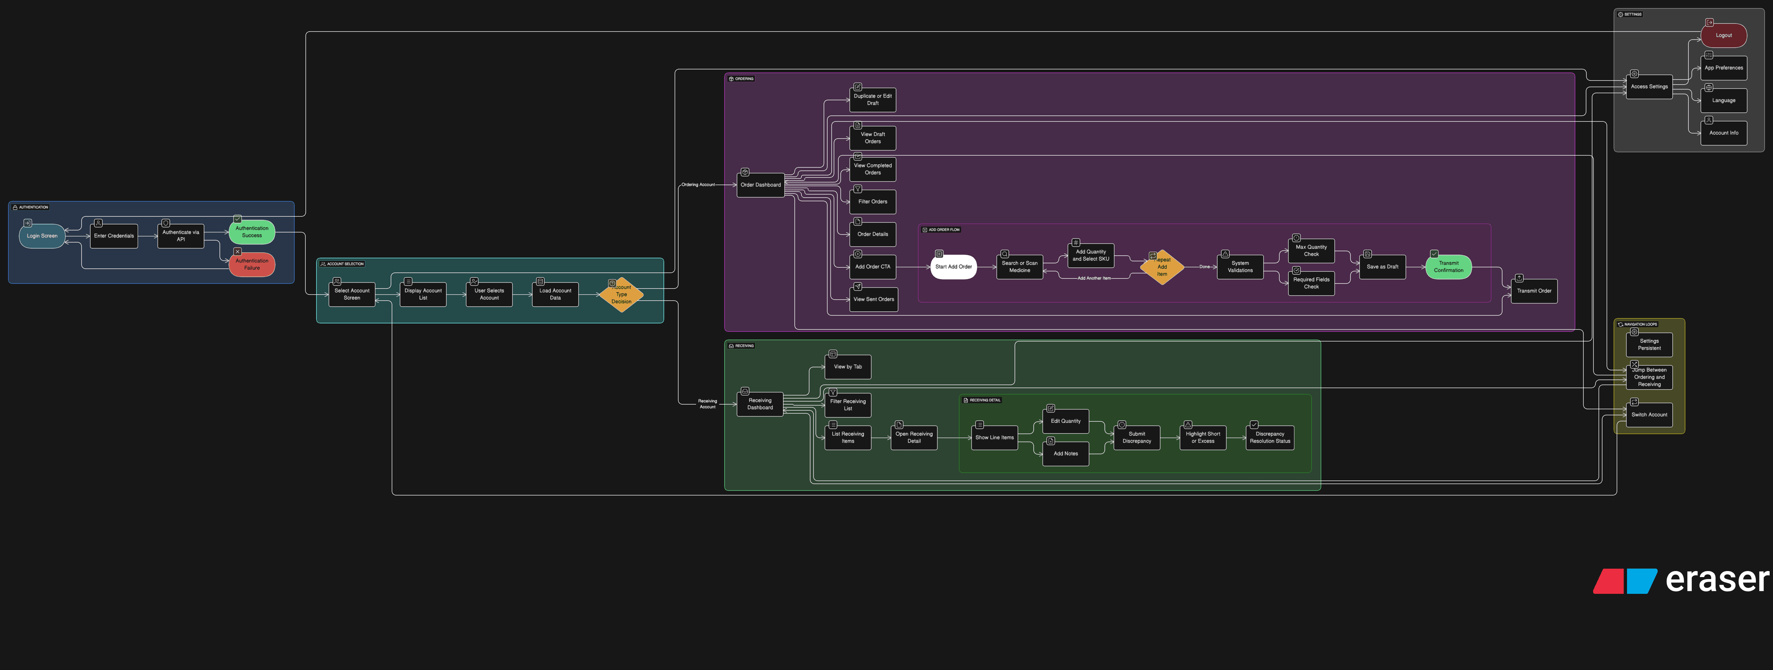Click the red Logout node

[x=1723, y=36]
